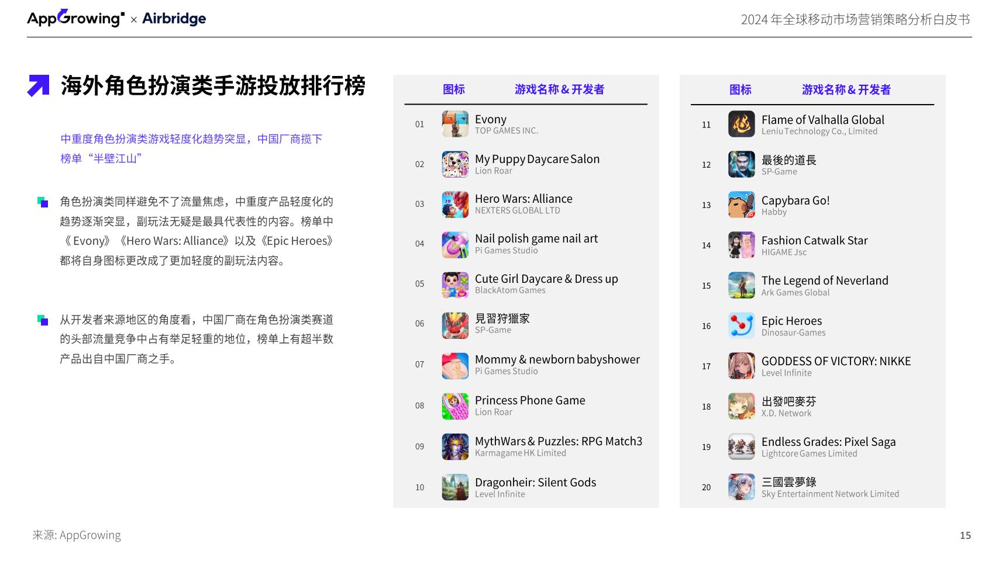Select title Nail polish game nail art

coord(536,238)
